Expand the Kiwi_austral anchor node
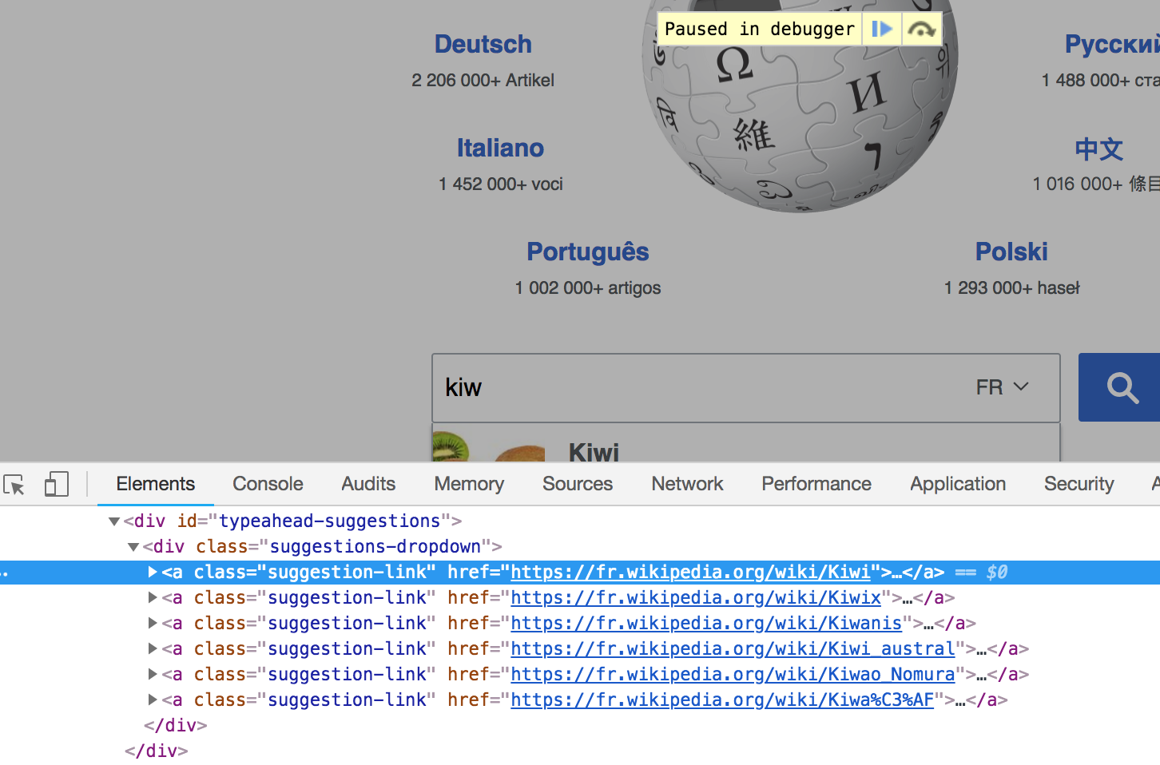This screenshot has width=1160, height=765. tap(153, 648)
